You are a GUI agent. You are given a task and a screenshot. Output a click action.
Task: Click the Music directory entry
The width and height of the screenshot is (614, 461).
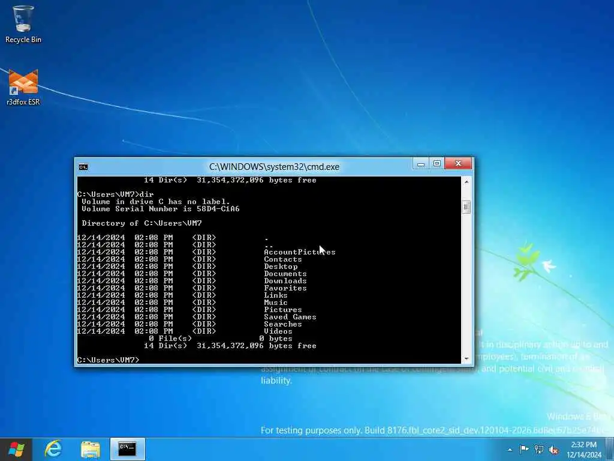[x=276, y=303]
